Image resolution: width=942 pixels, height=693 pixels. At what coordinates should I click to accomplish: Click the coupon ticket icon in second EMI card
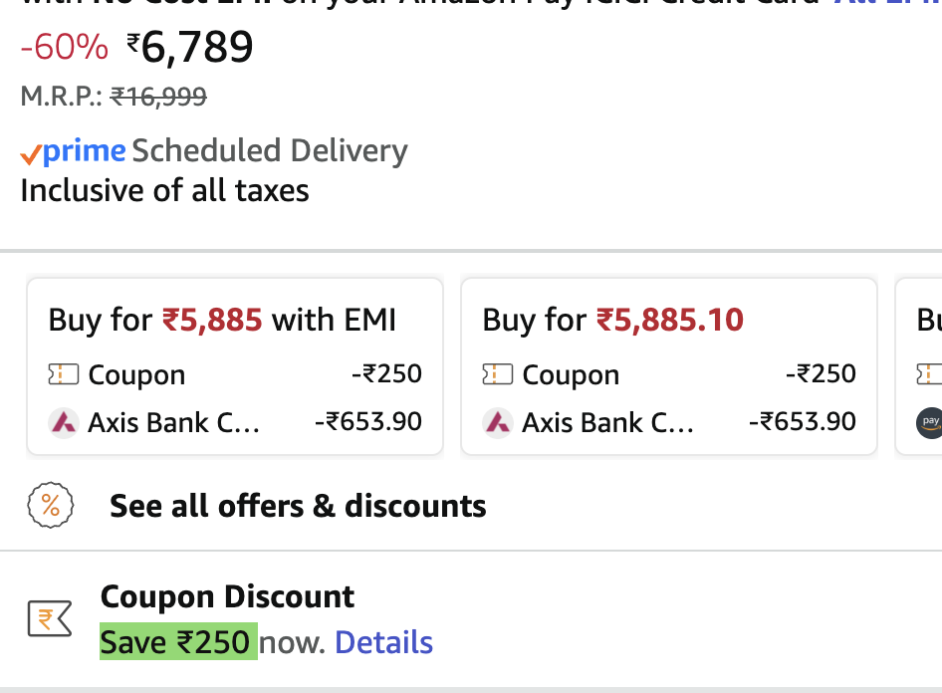coord(499,374)
